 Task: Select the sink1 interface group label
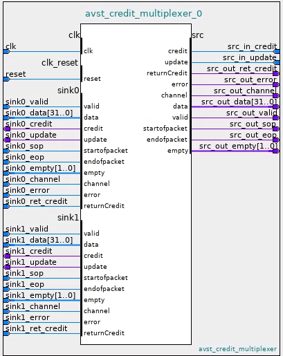pos(69,217)
